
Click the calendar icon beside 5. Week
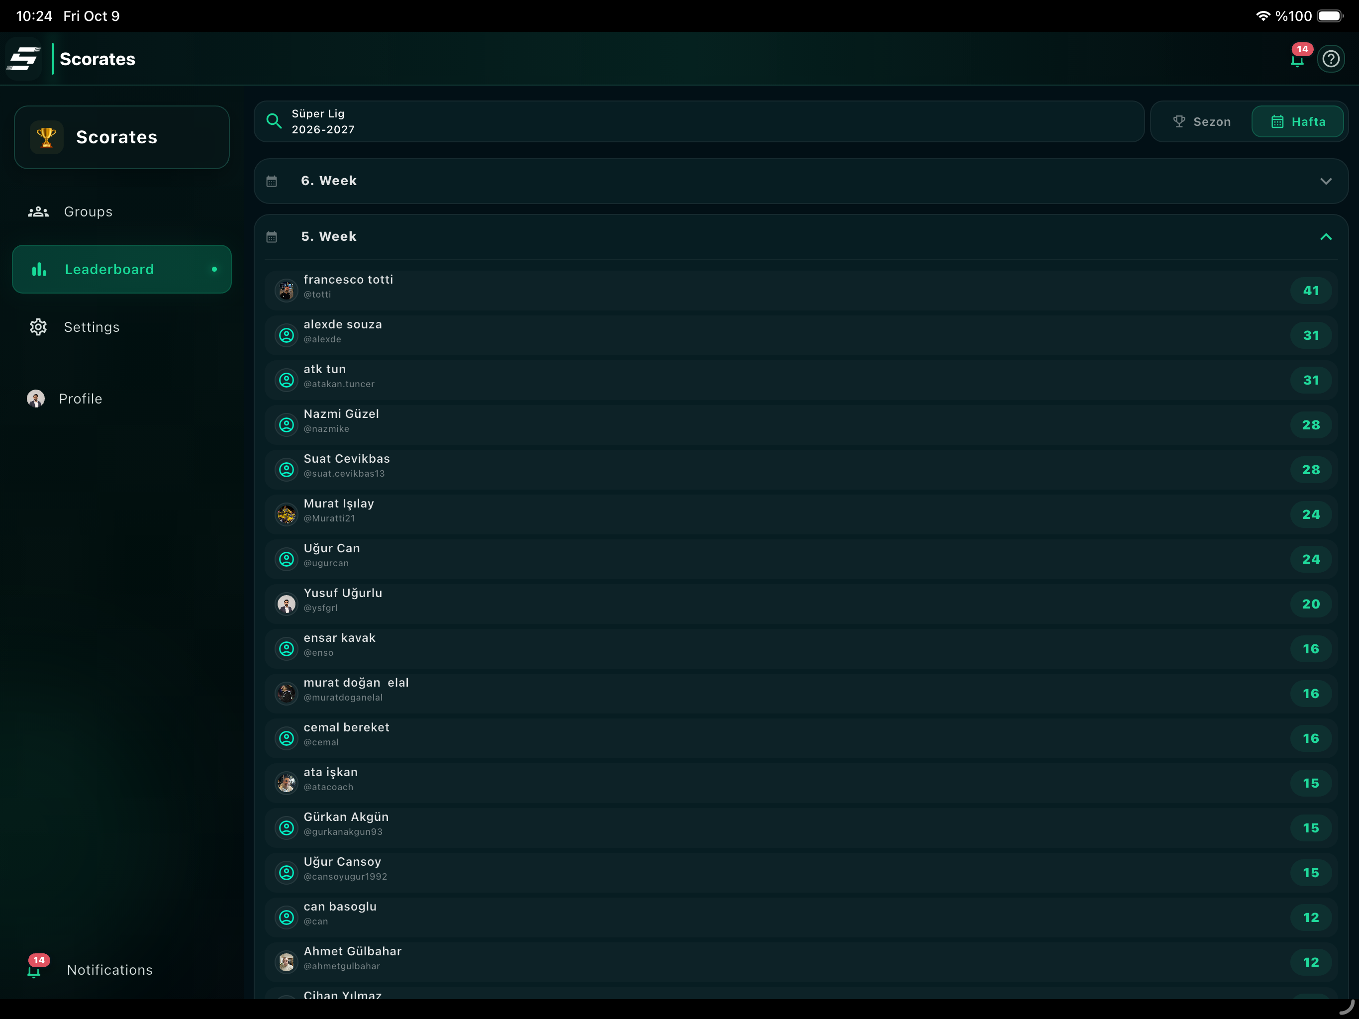click(272, 237)
